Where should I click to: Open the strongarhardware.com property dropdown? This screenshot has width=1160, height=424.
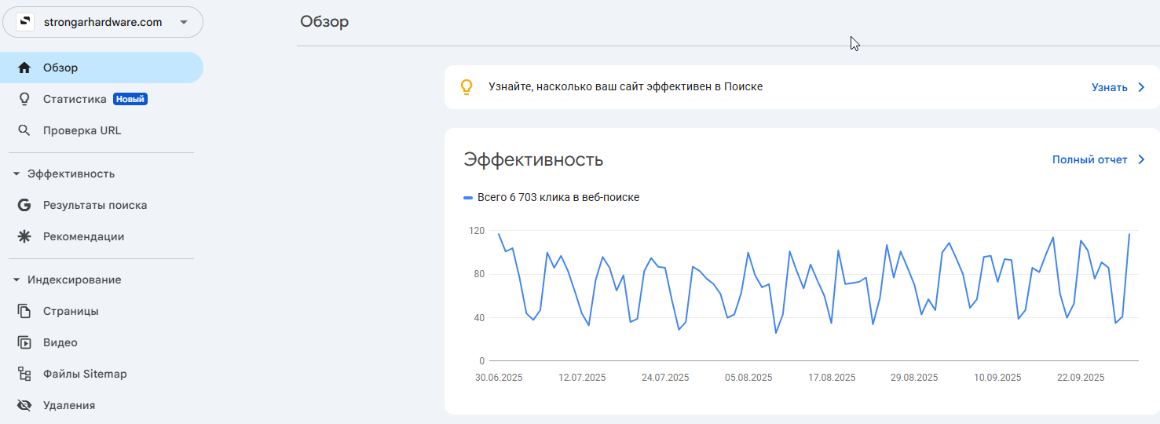click(x=103, y=22)
